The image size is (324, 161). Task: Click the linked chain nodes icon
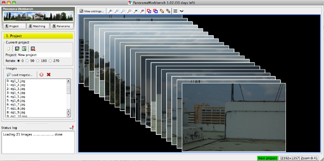pyautogui.click(x=182, y=11)
